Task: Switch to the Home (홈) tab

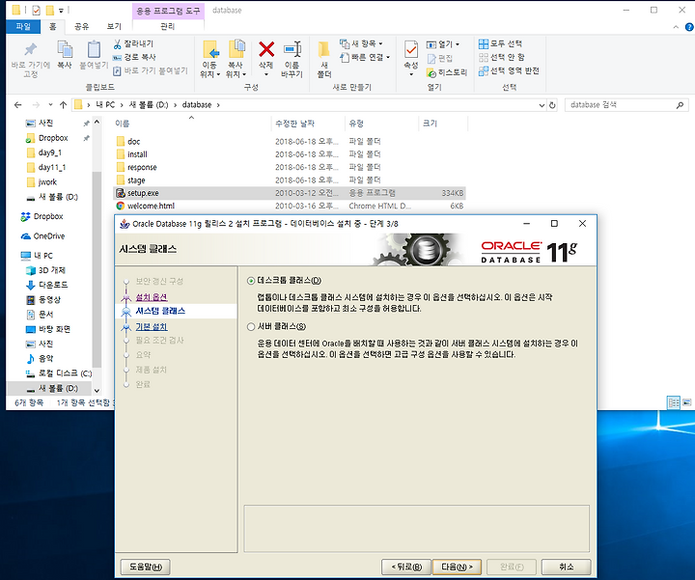Action: click(52, 27)
